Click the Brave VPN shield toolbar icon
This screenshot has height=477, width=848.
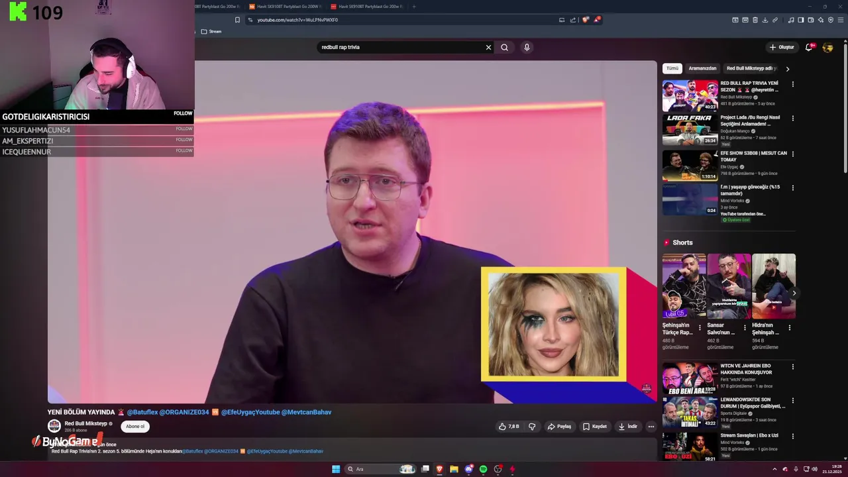pyautogui.click(x=831, y=20)
